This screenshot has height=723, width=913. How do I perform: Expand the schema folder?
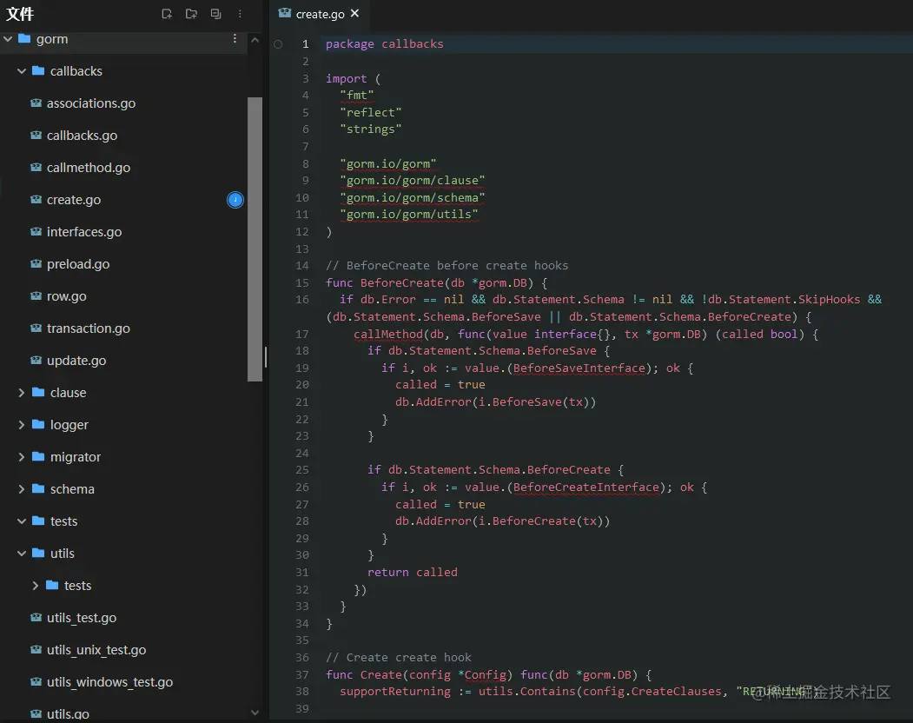[x=22, y=488]
